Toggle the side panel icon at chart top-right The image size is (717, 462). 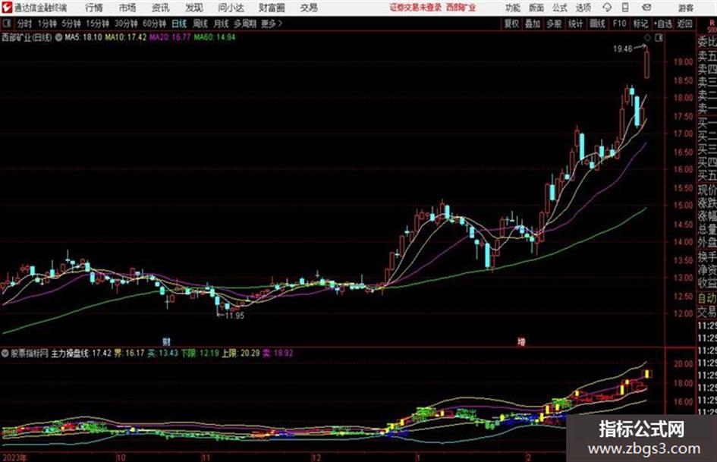pos(659,38)
